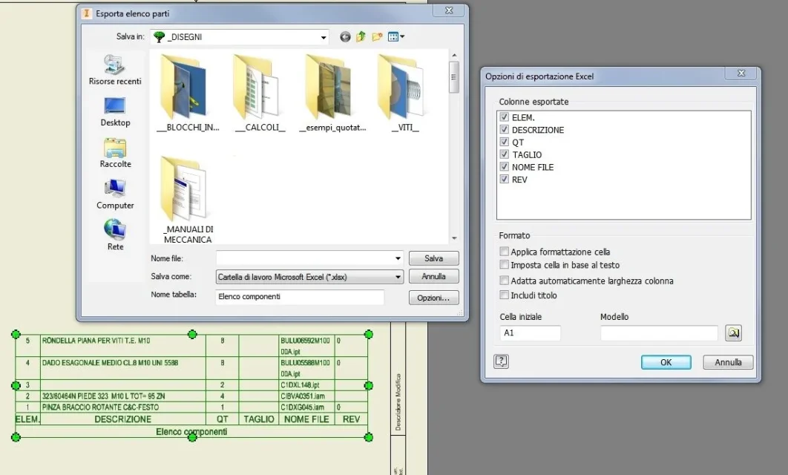Click the Elenco componenti table title

(191, 432)
